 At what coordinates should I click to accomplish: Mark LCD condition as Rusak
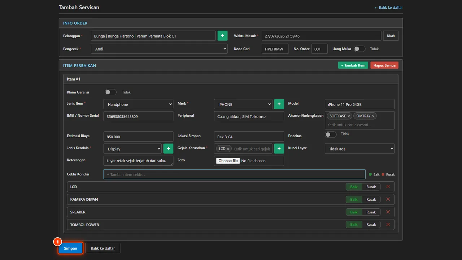pos(371,187)
